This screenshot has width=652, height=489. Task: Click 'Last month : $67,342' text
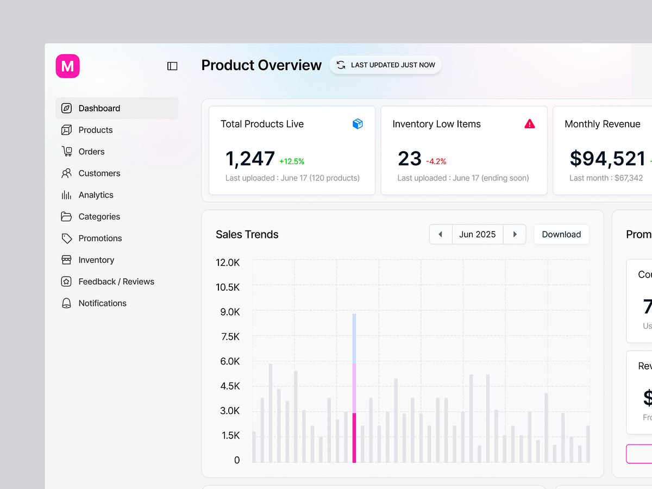click(x=606, y=178)
